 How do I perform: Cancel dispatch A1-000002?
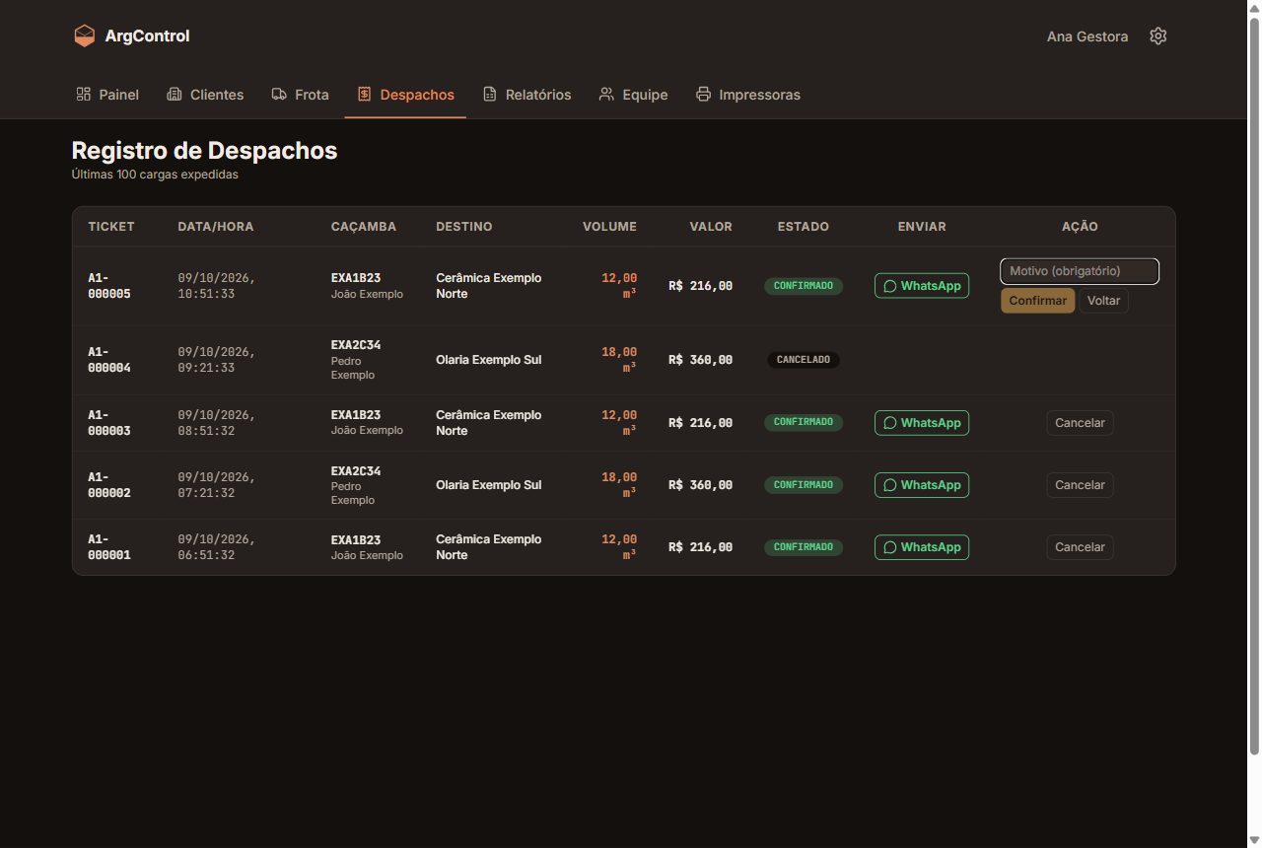[x=1080, y=485]
